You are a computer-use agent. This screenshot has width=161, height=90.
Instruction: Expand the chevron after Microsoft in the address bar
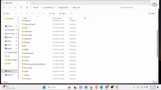pos(82,7)
